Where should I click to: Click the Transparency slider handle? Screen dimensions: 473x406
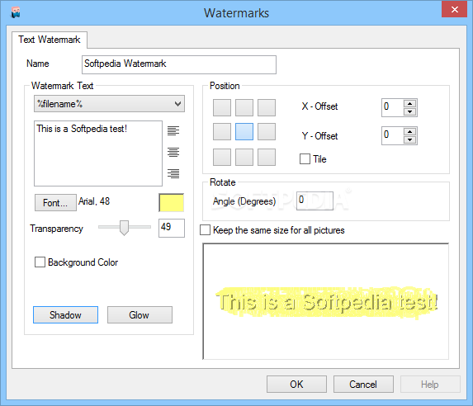point(124,228)
